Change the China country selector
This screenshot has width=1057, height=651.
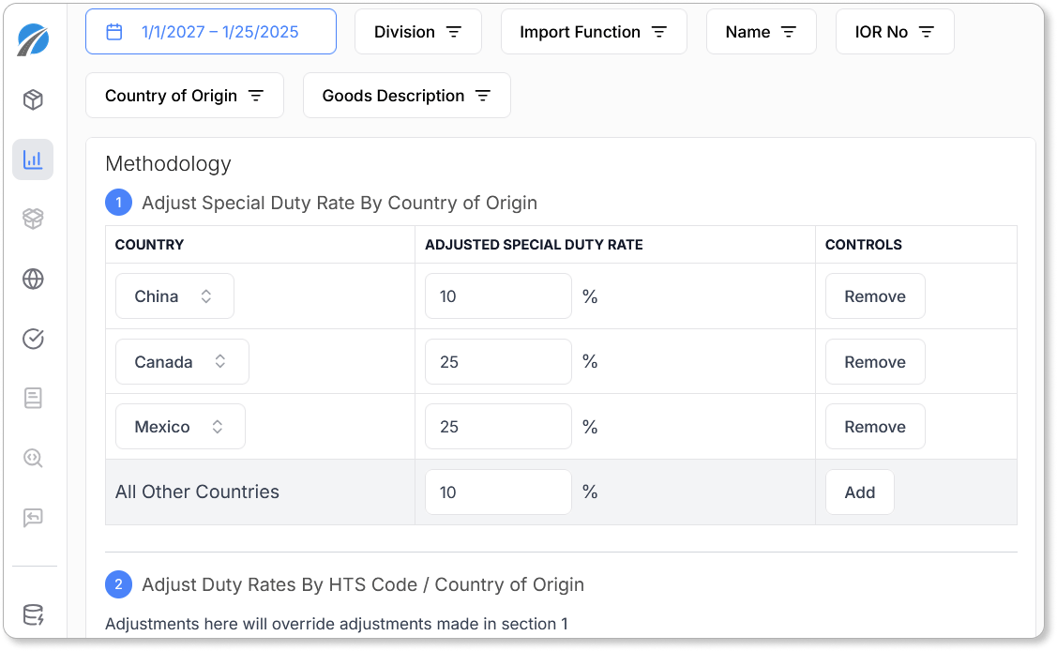click(x=174, y=295)
